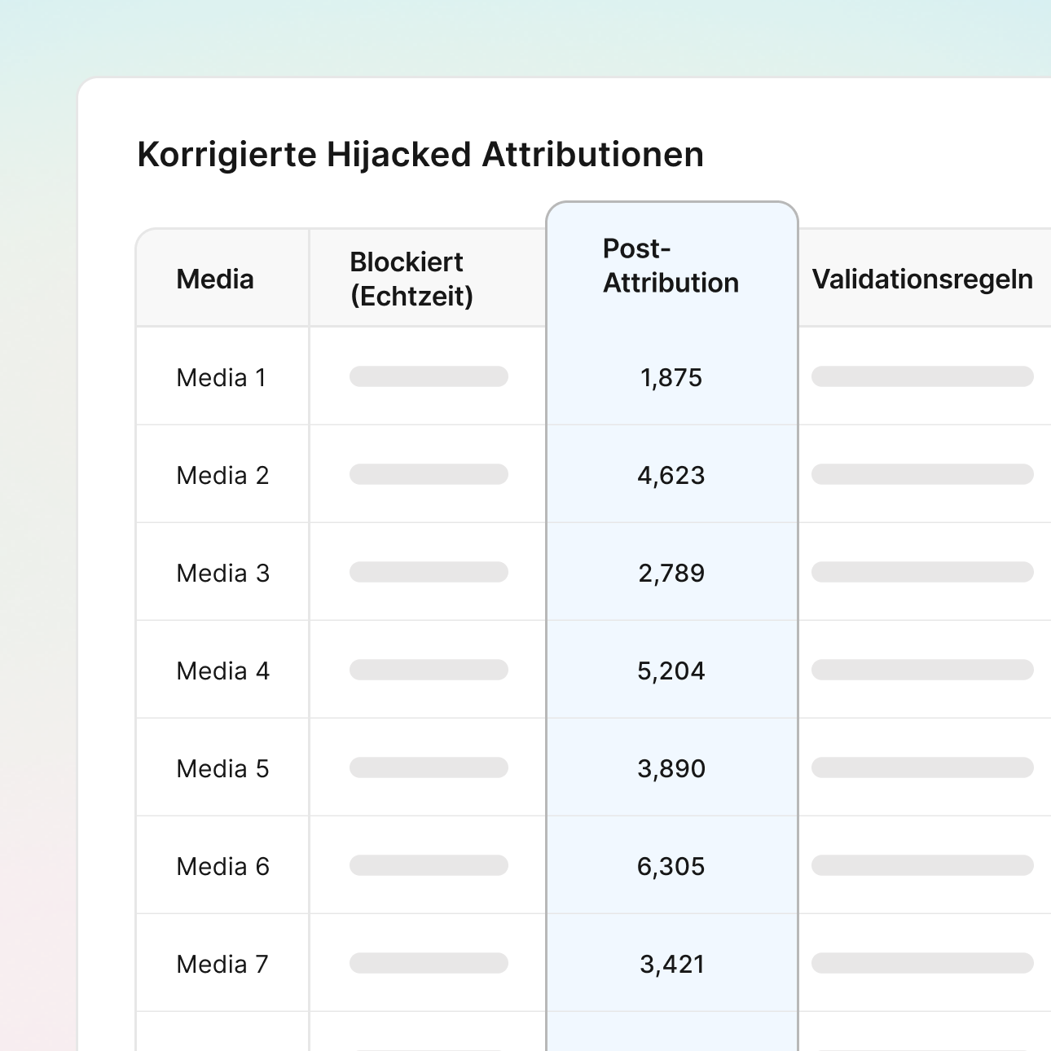Screen dimensions: 1051x1051
Task: Select the Media 3 row label
Action: [222, 574]
